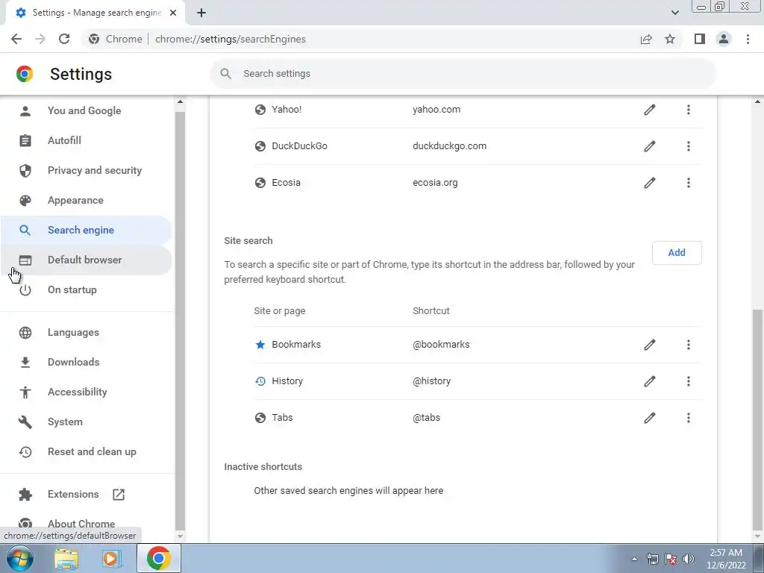The width and height of the screenshot is (764, 573).
Task: Open the System settings section
Action: 87,422
